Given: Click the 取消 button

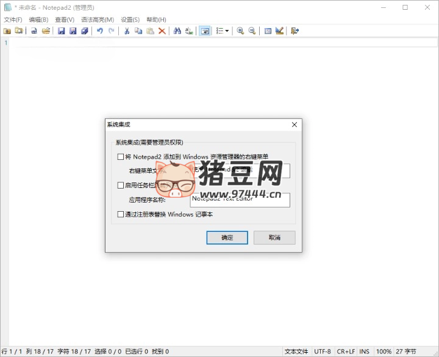Looking at the screenshot, I should point(274,237).
